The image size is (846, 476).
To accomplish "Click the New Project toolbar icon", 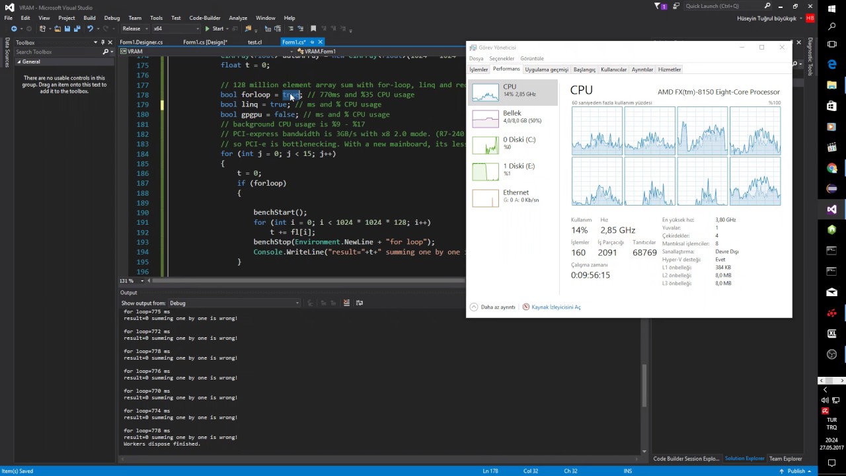I will [x=44, y=28].
